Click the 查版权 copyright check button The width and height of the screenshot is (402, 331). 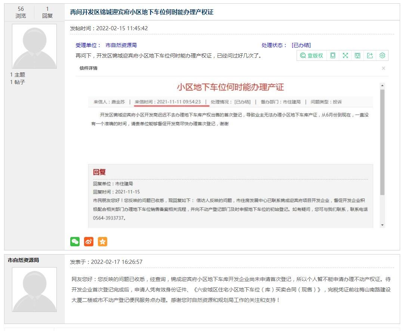312,56
